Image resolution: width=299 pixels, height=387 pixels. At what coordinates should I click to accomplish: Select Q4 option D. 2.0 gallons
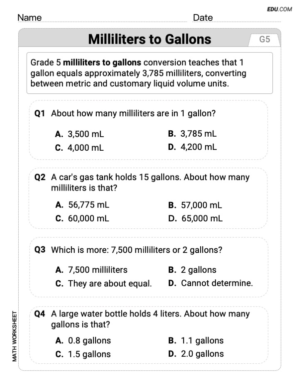(196, 354)
